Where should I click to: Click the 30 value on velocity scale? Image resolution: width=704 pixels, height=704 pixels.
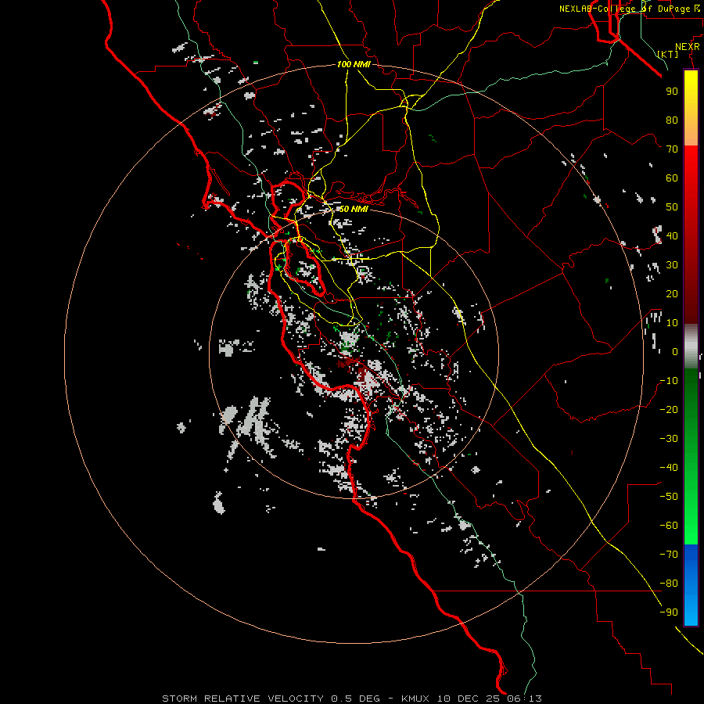(x=672, y=265)
